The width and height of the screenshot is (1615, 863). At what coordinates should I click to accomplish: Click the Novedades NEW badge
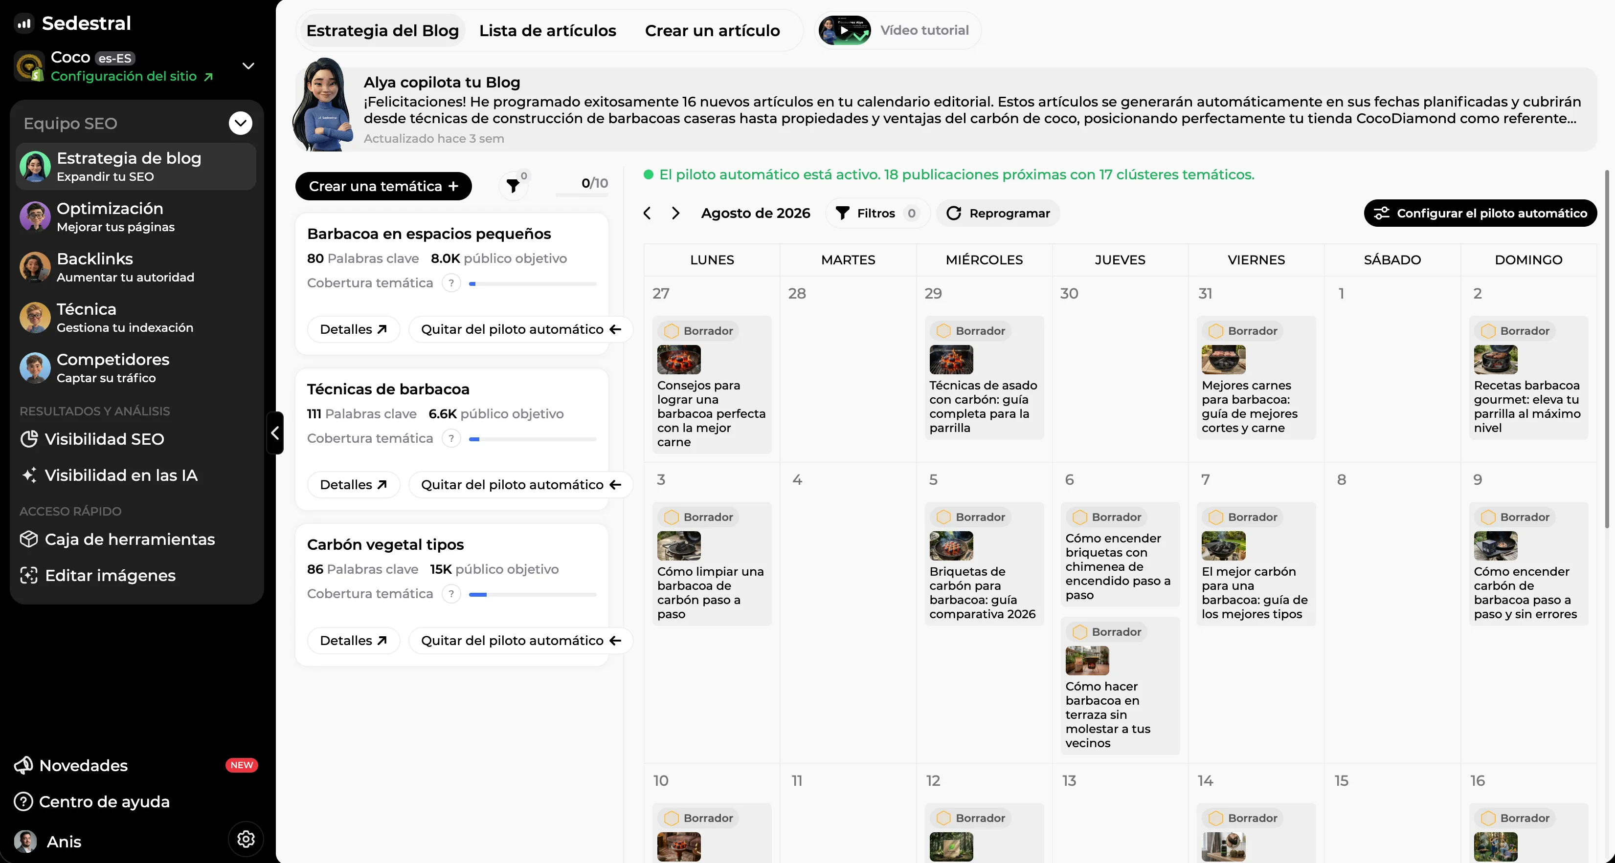point(242,765)
